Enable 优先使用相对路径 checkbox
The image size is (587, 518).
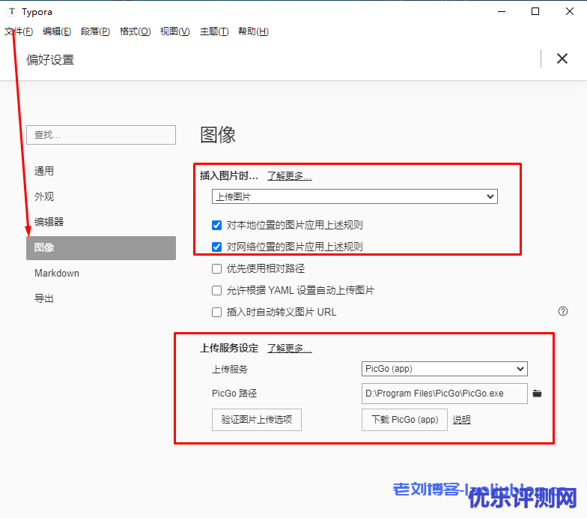point(216,268)
